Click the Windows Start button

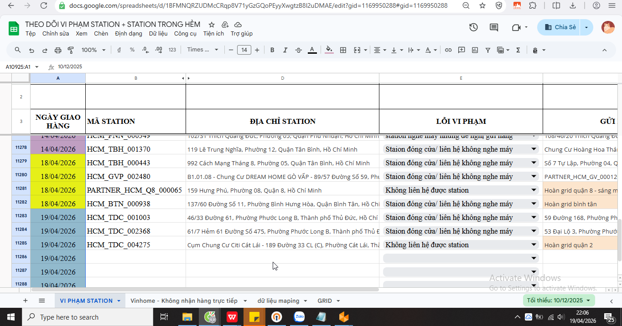click(x=10, y=317)
